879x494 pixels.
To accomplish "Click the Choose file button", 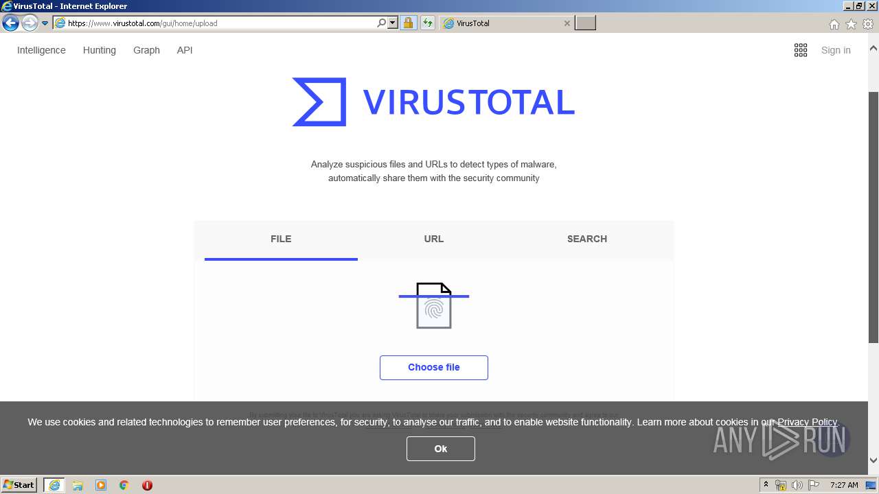I will pyautogui.click(x=434, y=368).
